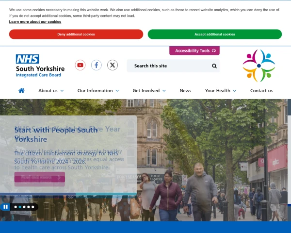Expand the Get Involved dropdown menu
291x233 pixels.
(x=149, y=91)
